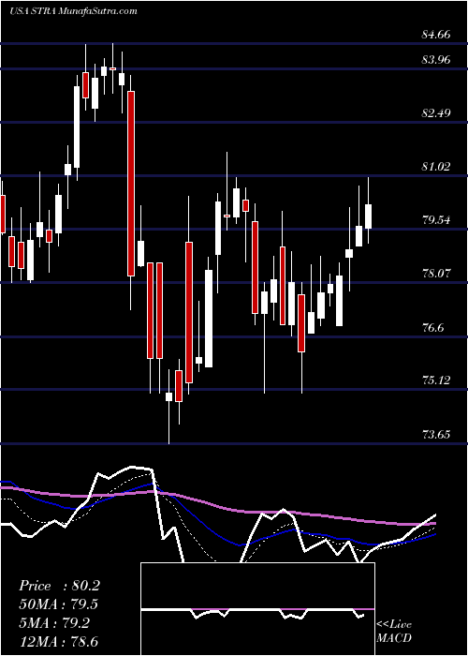Click the '12MA : 78.6' readout
This screenshot has height=656, width=468.
(x=59, y=641)
